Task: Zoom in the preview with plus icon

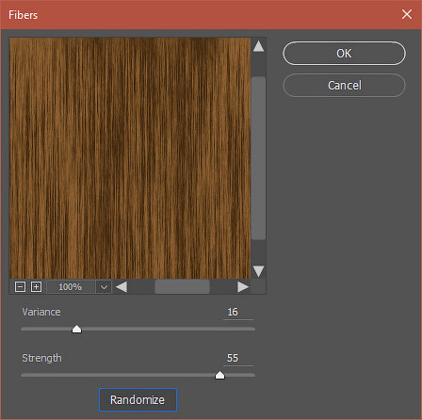Action: pos(36,286)
